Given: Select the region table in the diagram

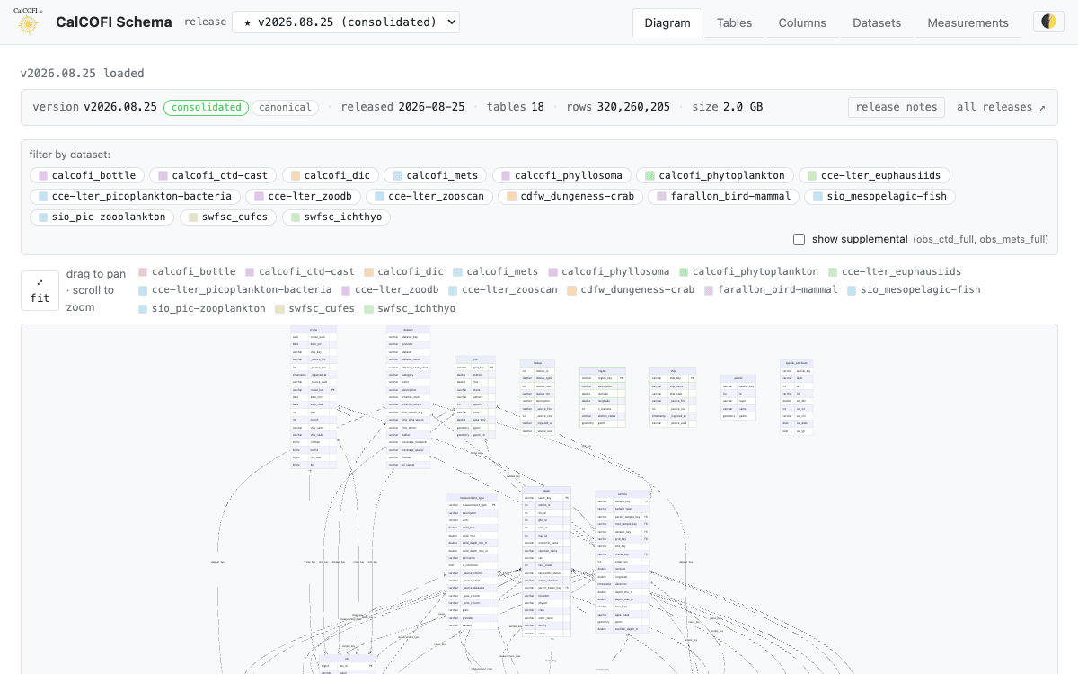Looking at the screenshot, I should [602, 396].
